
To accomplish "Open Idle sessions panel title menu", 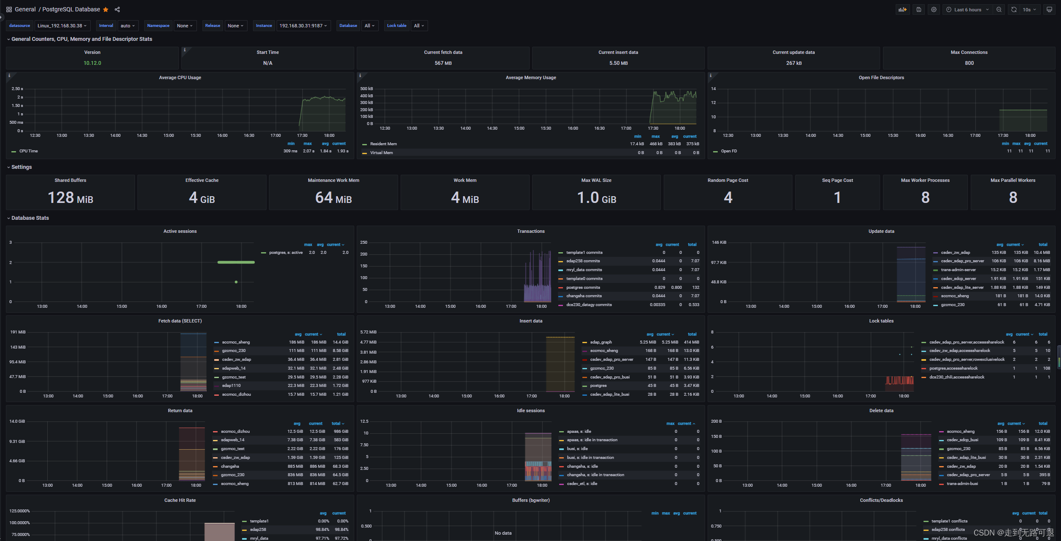I will [x=530, y=410].
